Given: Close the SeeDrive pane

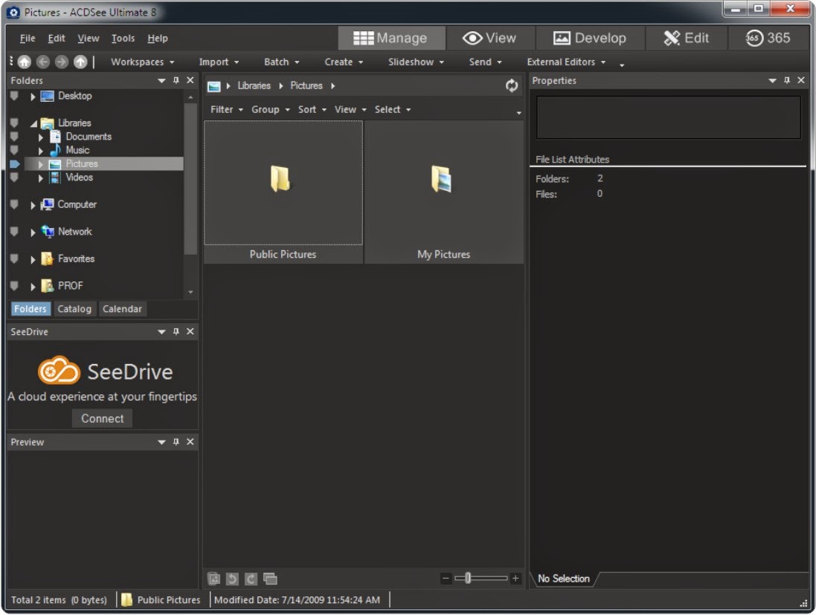Looking at the screenshot, I should 190,331.
